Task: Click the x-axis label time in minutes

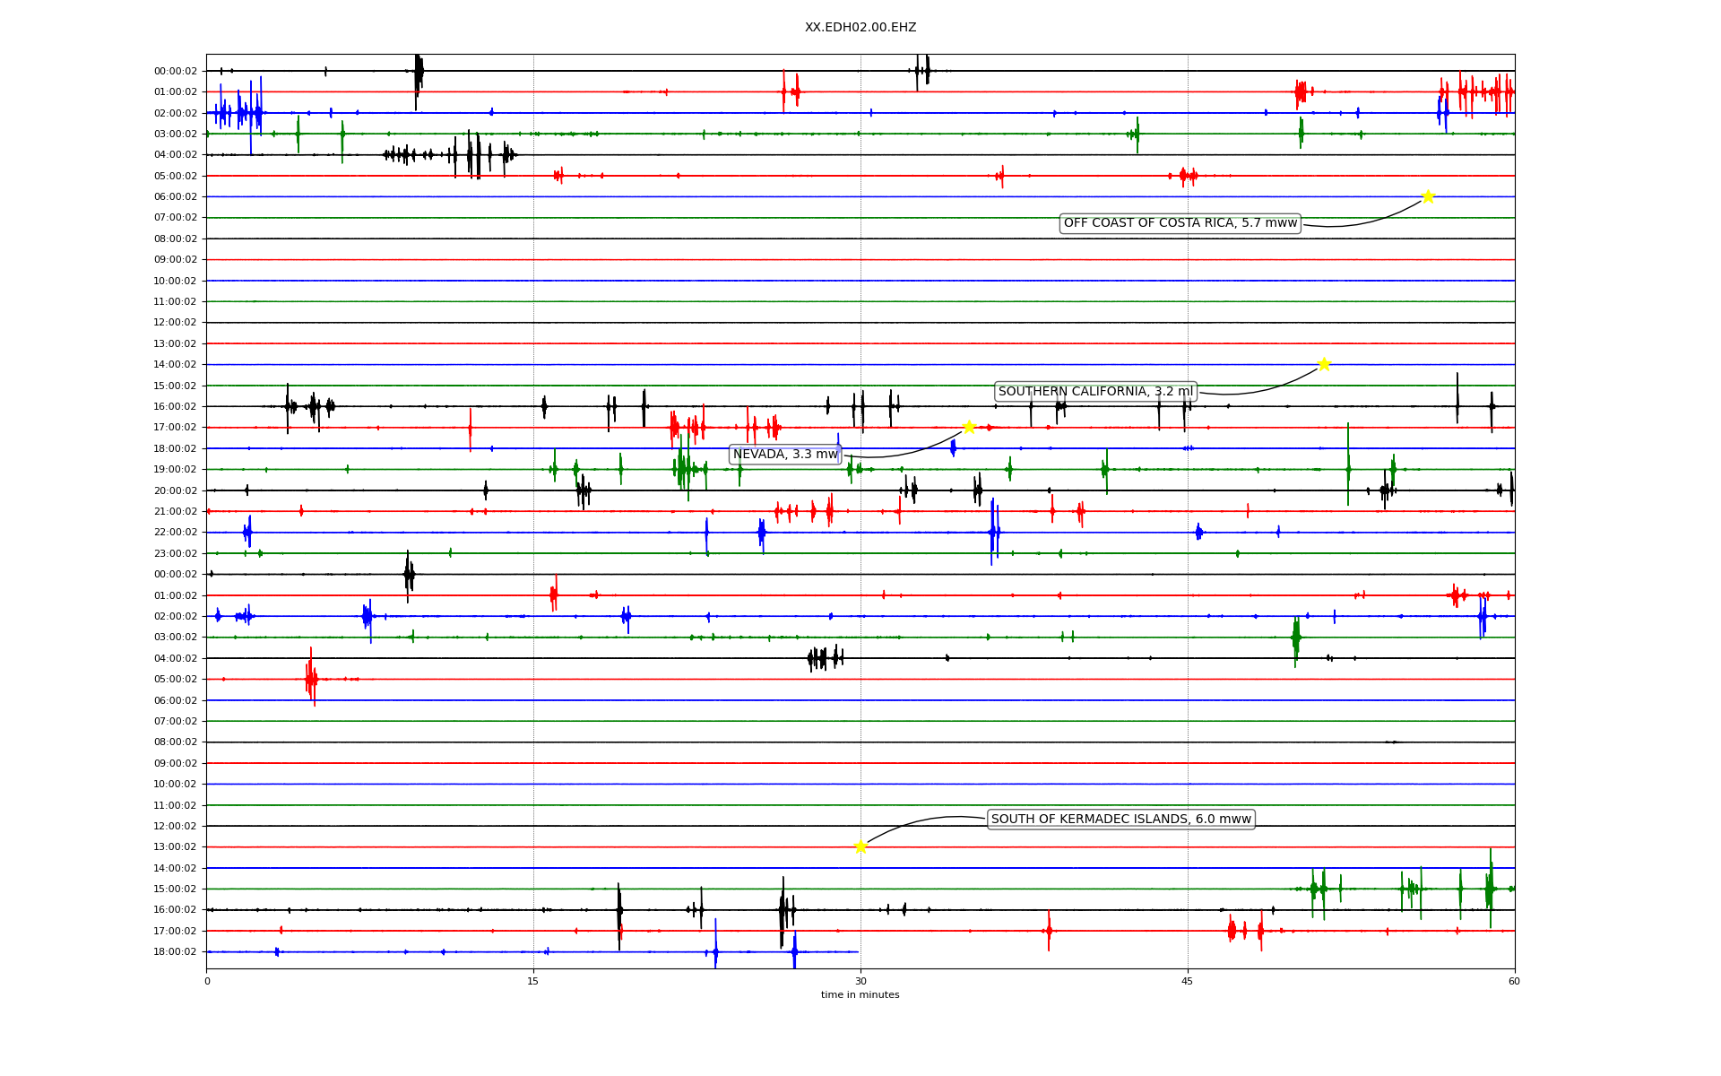Action: tap(860, 994)
